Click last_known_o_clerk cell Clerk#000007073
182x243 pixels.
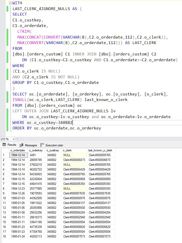tap(101, 236)
